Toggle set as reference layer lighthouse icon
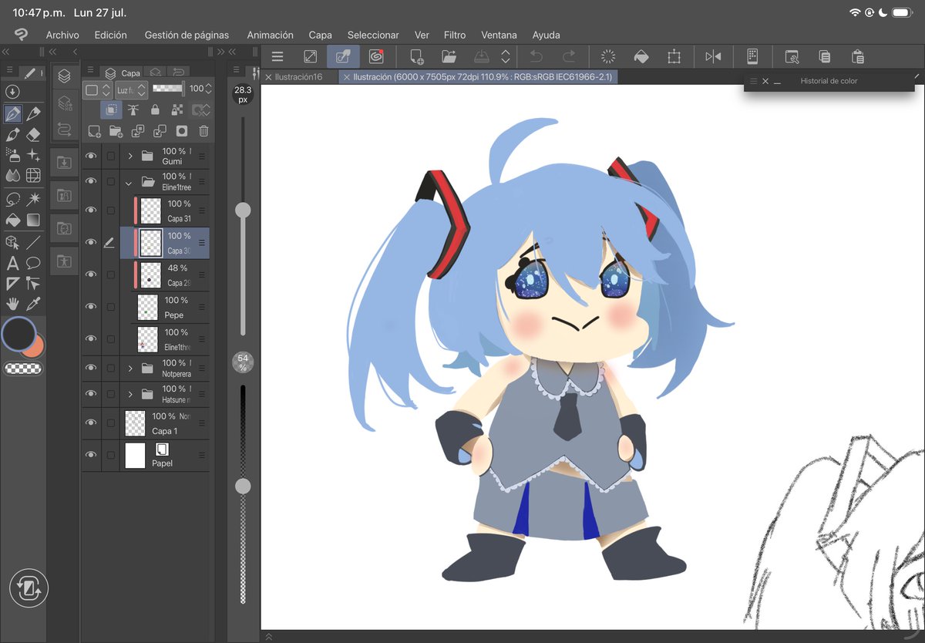This screenshot has width=925, height=643. point(133,109)
